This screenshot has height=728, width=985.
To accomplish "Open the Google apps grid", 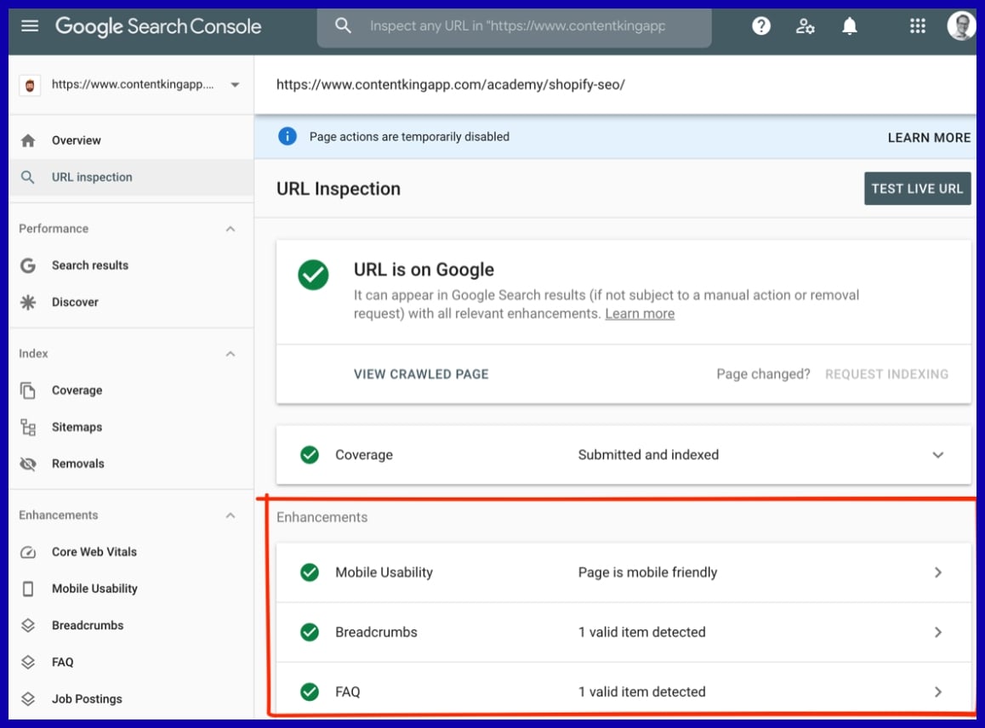I will (x=917, y=26).
